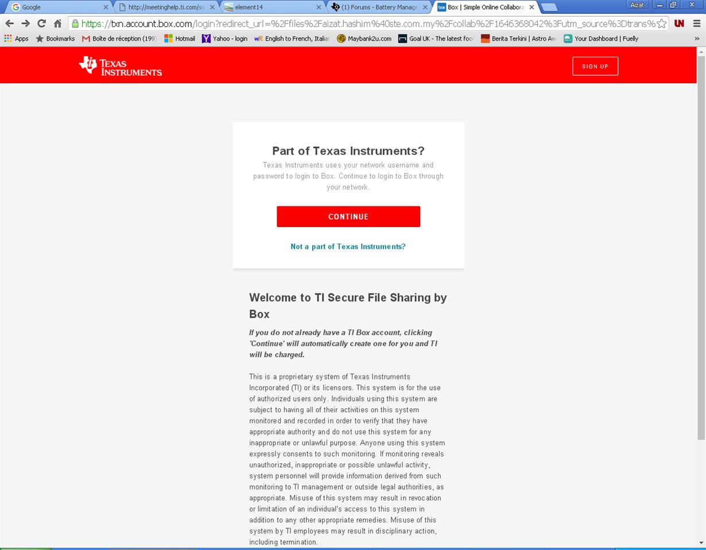The image size is (706, 550).
Task: Close the element14 tab
Action: click(319, 7)
